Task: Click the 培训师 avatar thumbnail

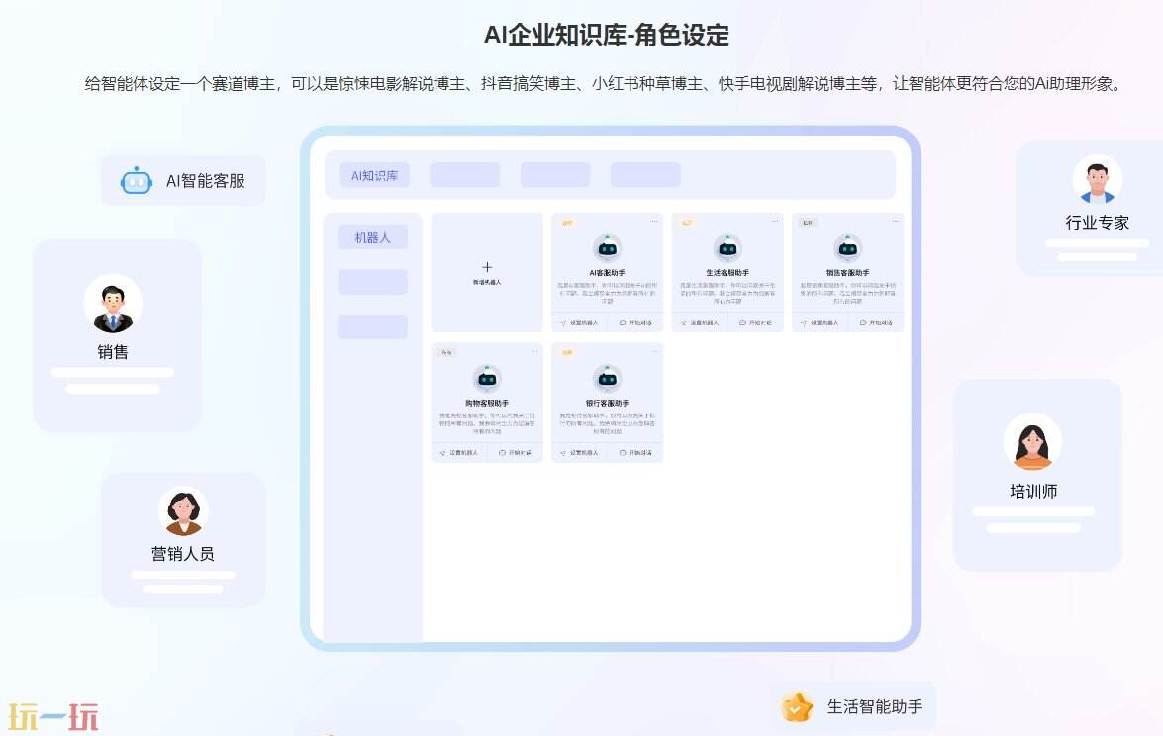Action: [1033, 440]
